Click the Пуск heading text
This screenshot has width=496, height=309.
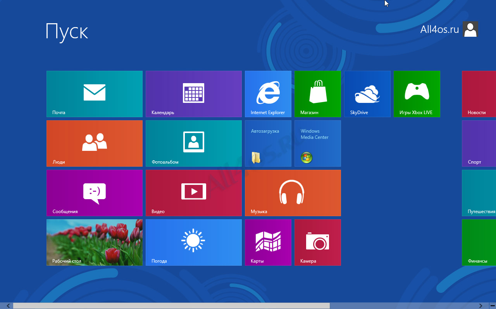67,32
